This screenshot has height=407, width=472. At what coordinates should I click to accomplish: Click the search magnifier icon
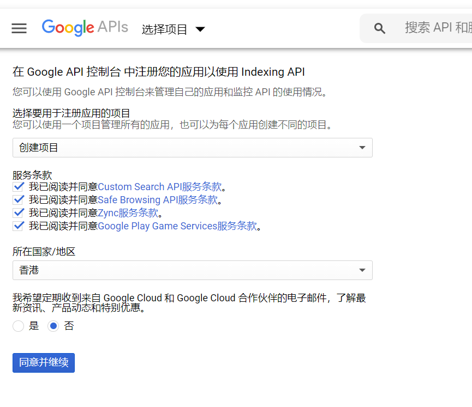tap(380, 28)
